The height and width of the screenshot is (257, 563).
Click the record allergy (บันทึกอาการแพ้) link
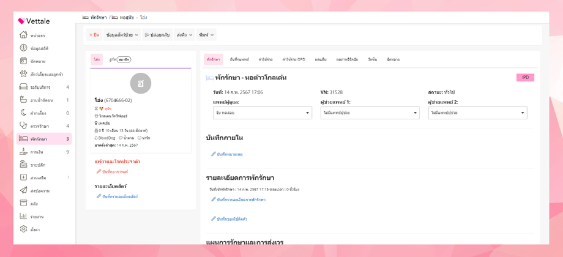[112, 172]
